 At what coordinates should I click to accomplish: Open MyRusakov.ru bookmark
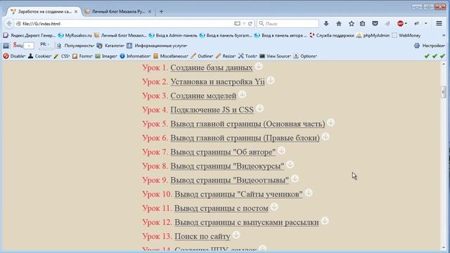click(75, 36)
